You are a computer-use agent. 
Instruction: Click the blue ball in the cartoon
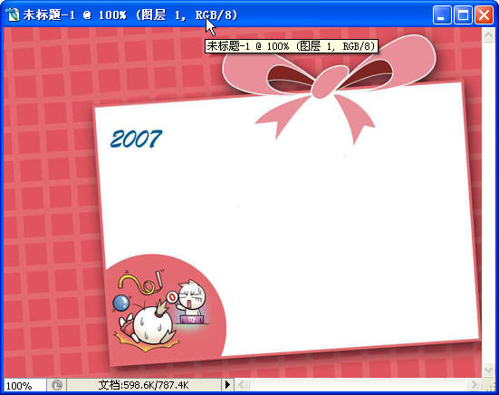[121, 303]
